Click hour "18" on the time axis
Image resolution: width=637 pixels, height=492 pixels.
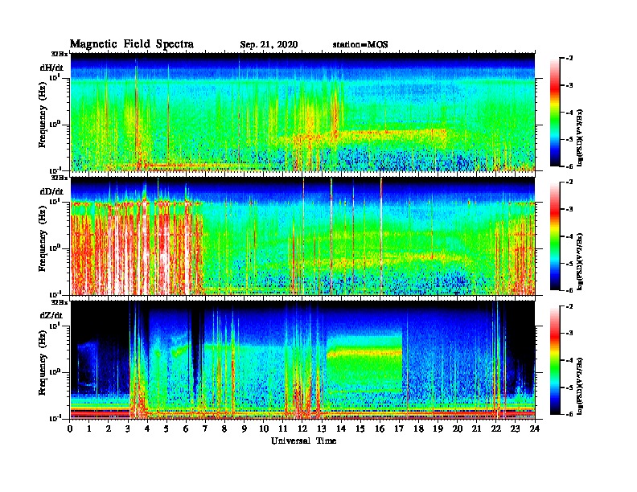[418, 428]
